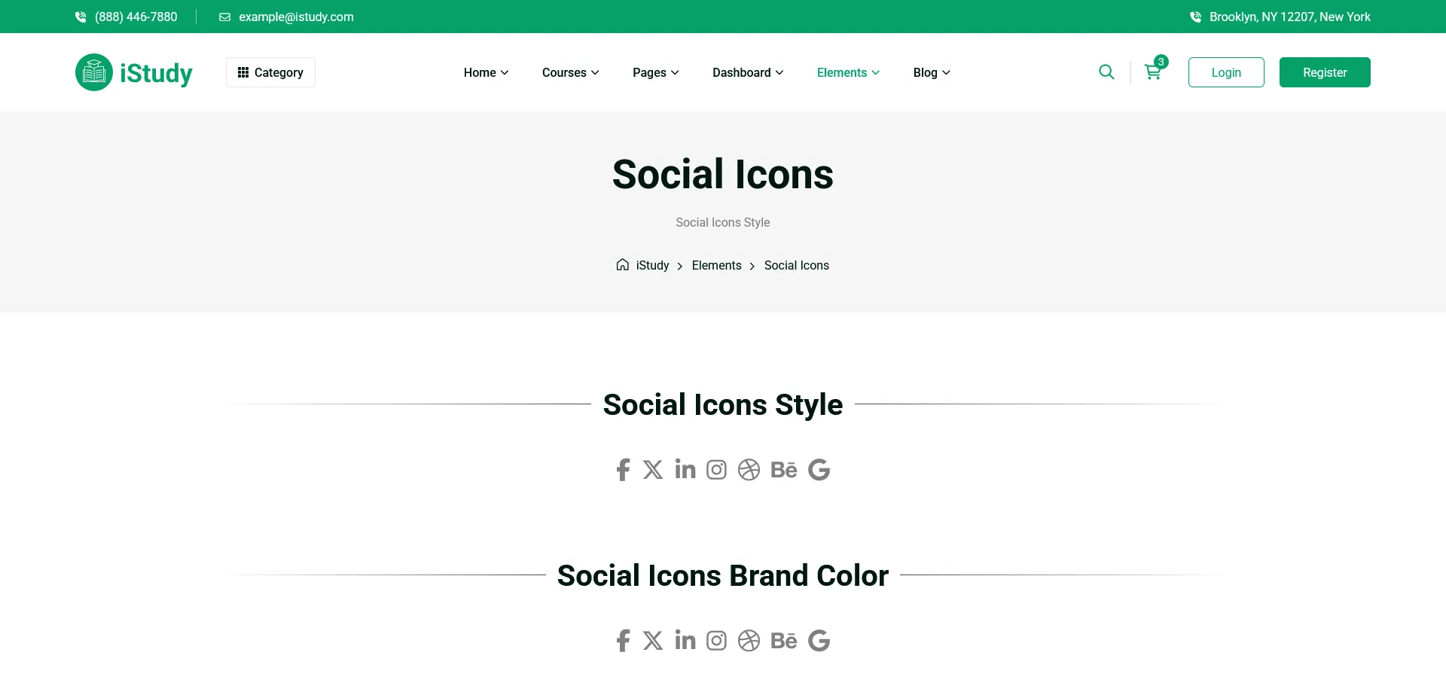The image size is (1446, 698).
Task: Open the Dashboard dropdown menu
Action: [748, 72]
